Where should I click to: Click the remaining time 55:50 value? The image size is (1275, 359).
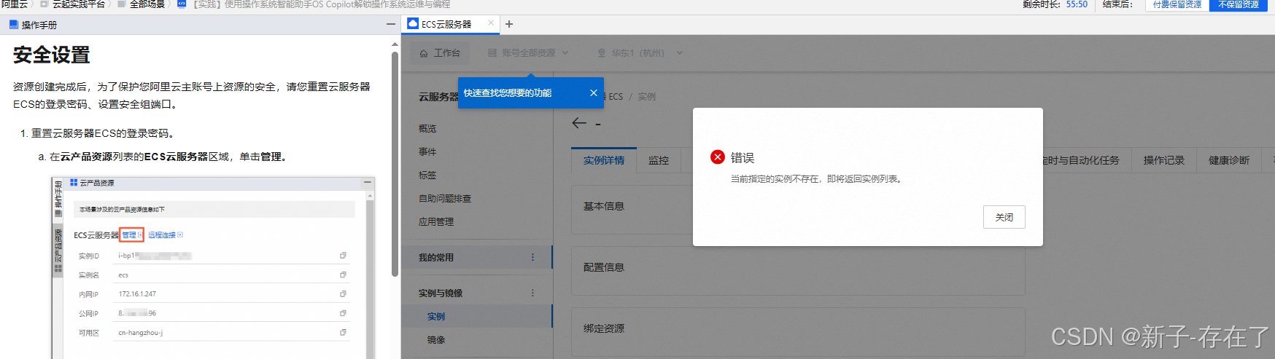click(x=1077, y=5)
